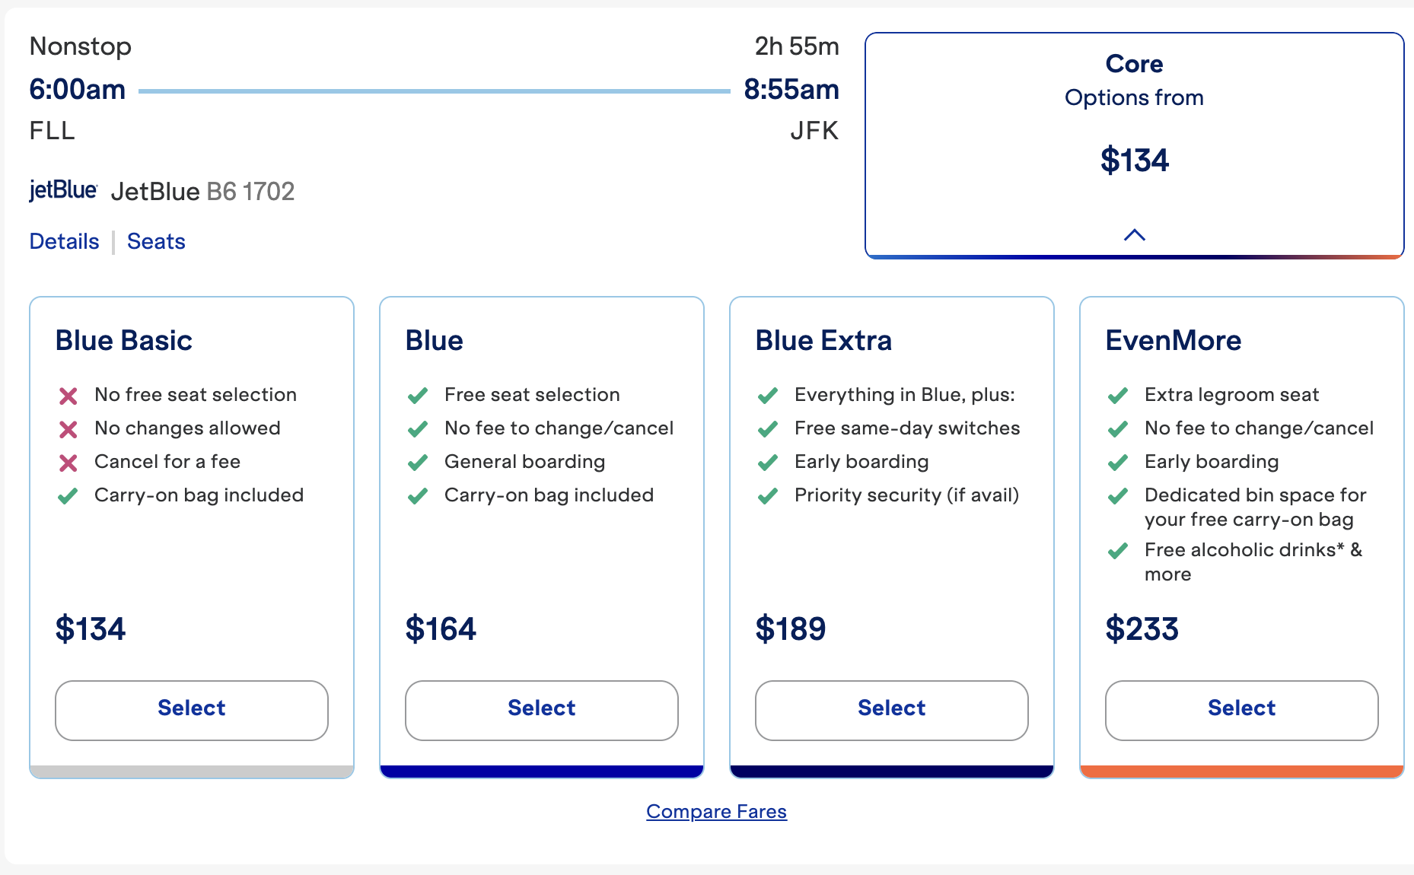Select the EvenMore fare for $233
1414x875 pixels.
1241,709
